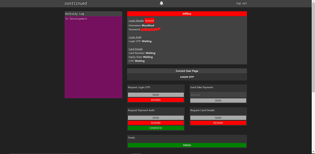
Task: Click the username value Muralisud
Action: [x=148, y=26]
